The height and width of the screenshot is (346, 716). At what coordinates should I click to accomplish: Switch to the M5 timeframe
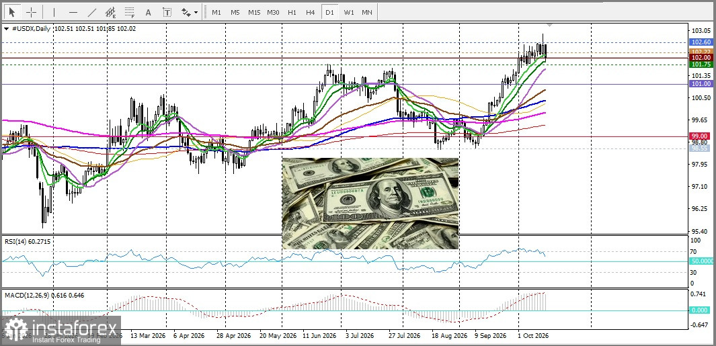pyautogui.click(x=235, y=12)
